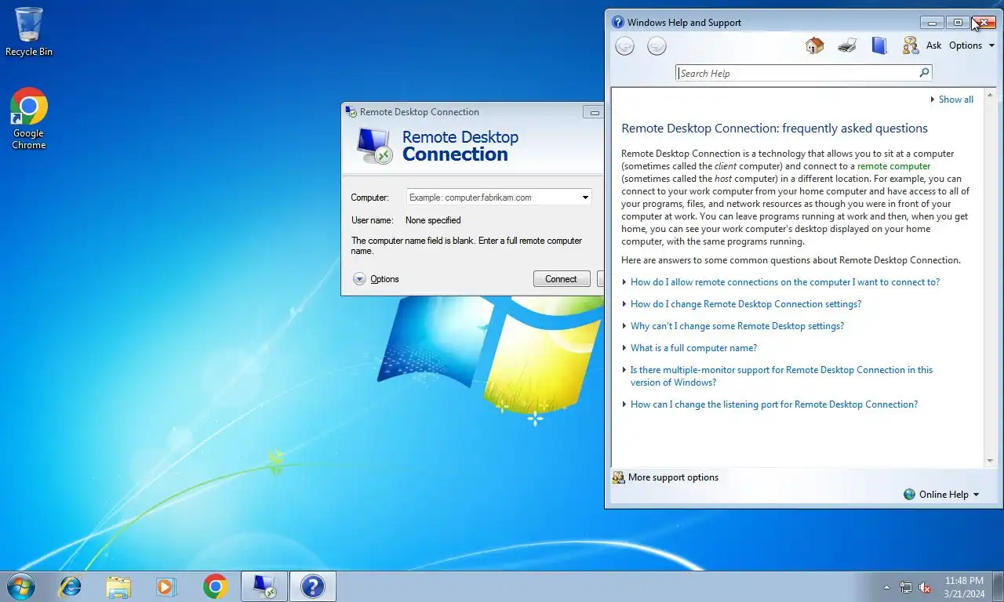
Task: Minimize the Help and Support window
Action: [x=932, y=23]
